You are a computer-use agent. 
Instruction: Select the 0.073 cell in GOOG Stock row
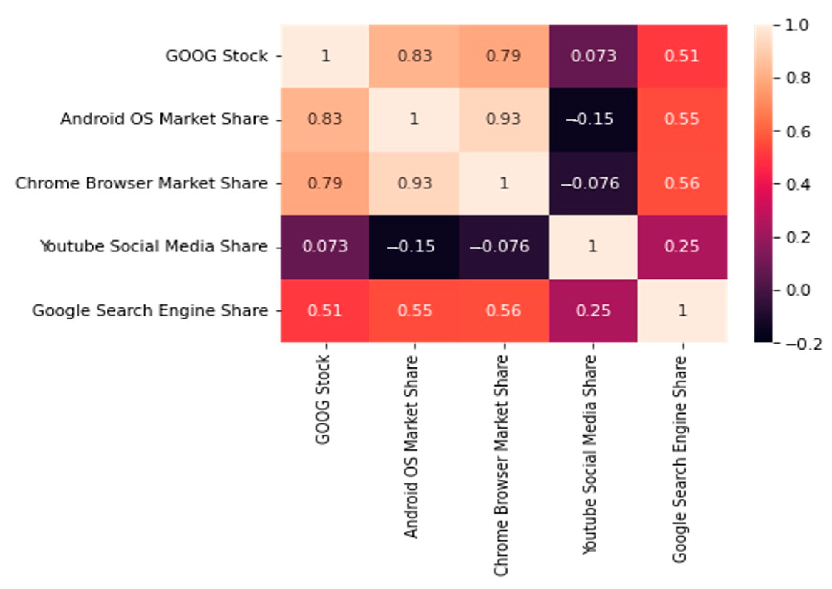(593, 56)
